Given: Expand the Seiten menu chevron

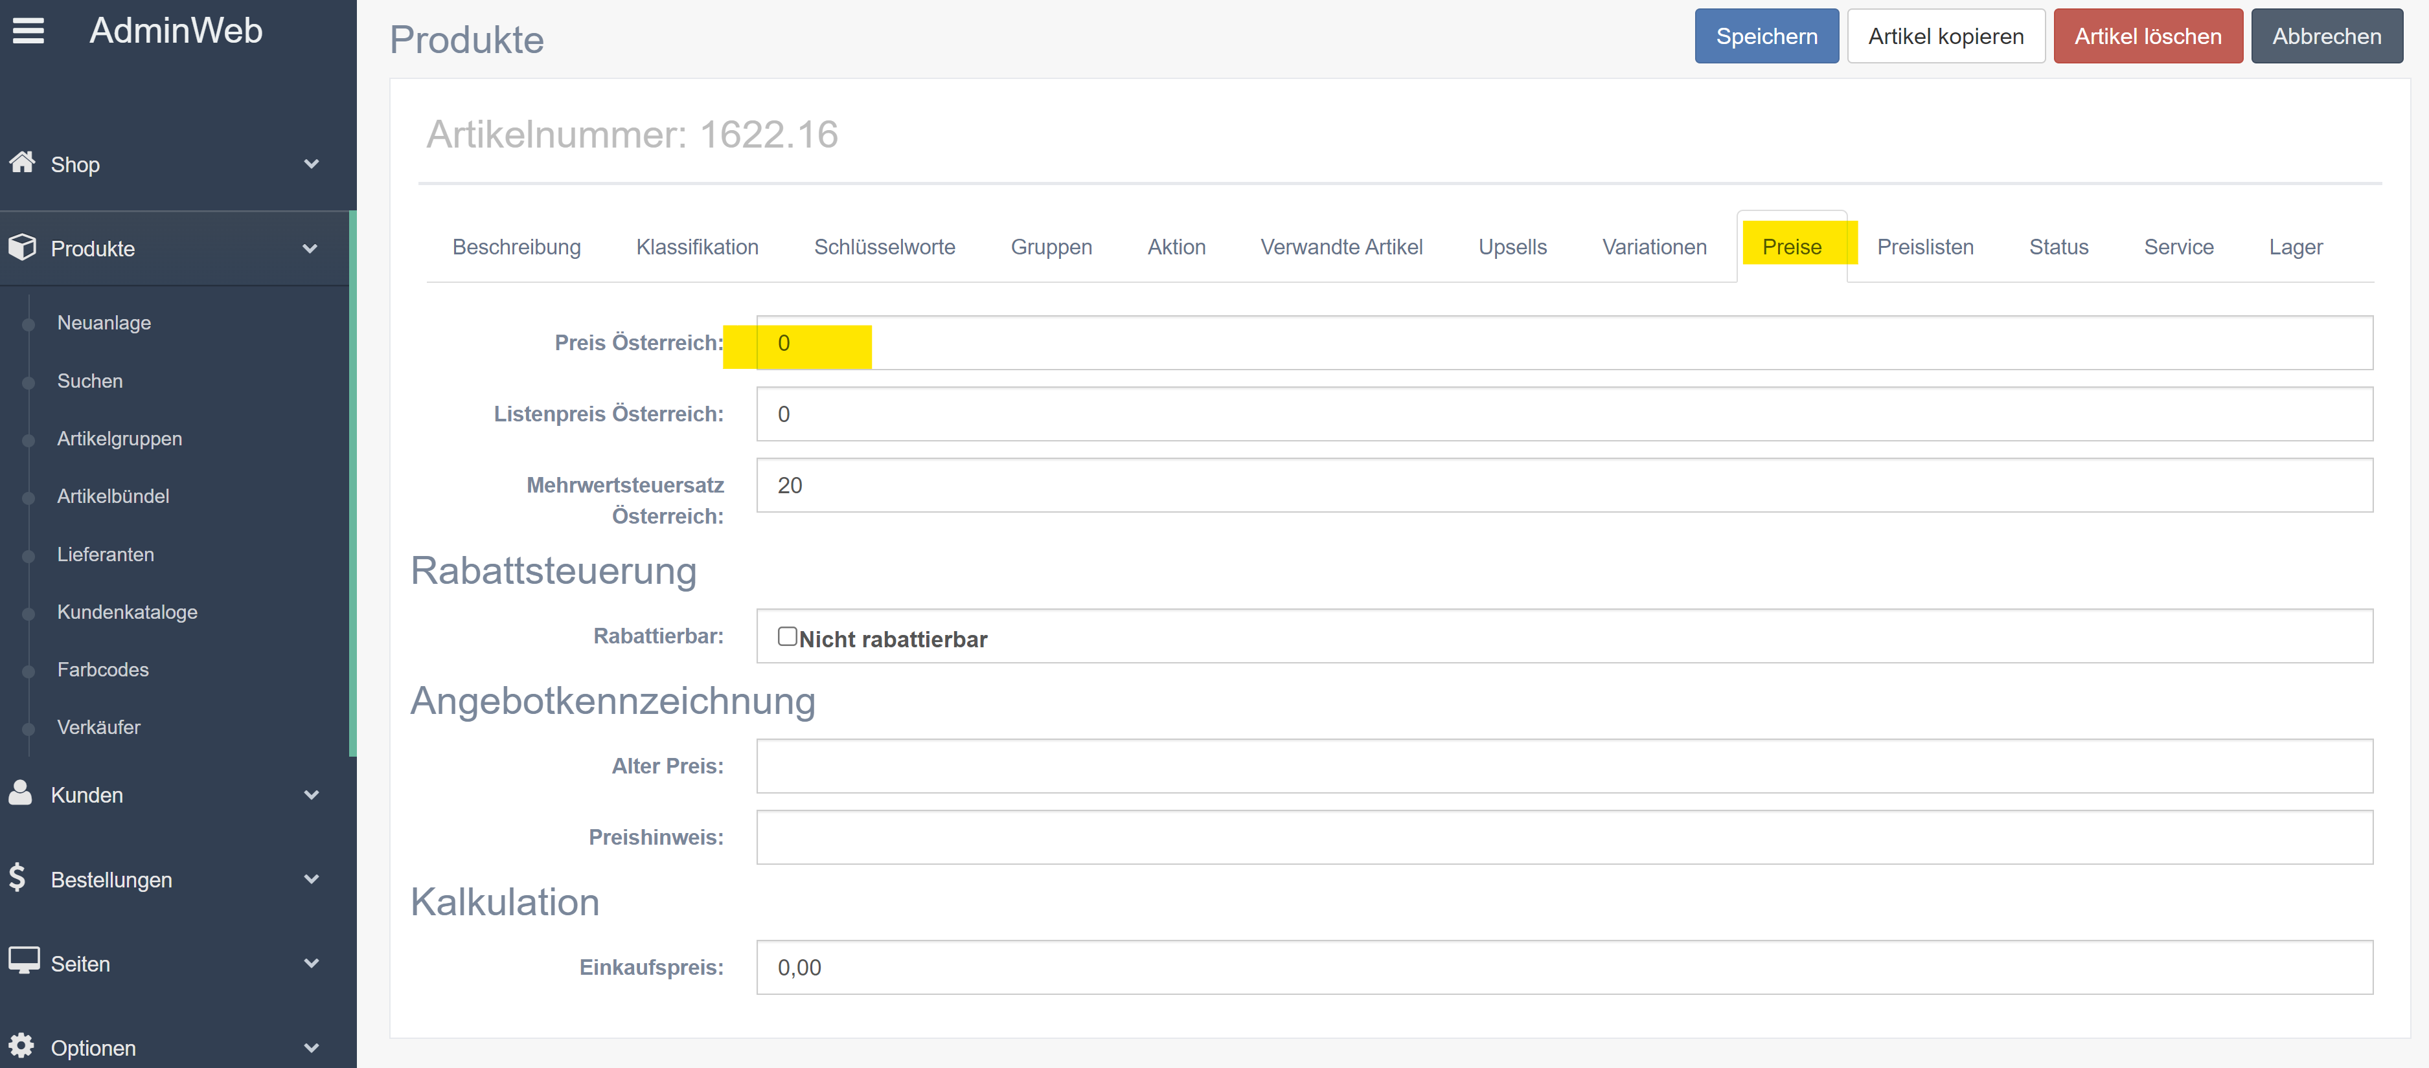Looking at the screenshot, I should click(x=311, y=963).
